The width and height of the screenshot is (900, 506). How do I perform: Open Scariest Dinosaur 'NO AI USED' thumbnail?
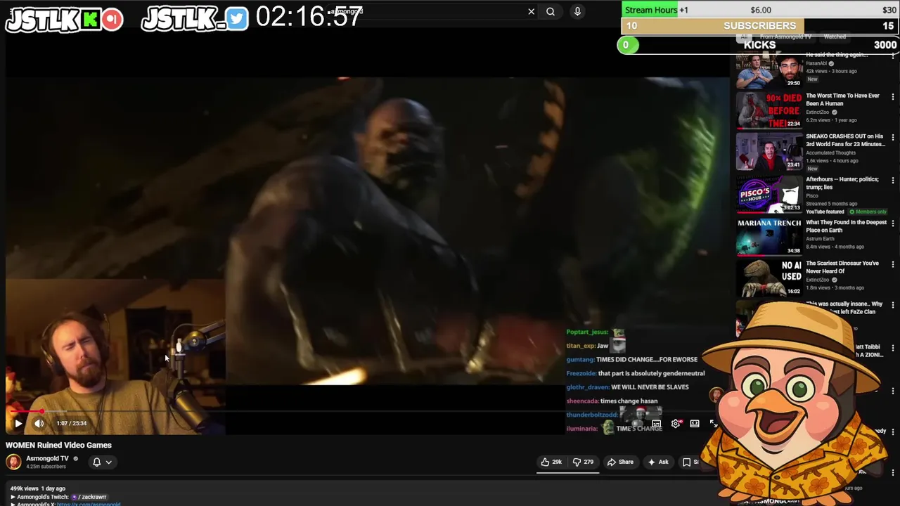[769, 278]
